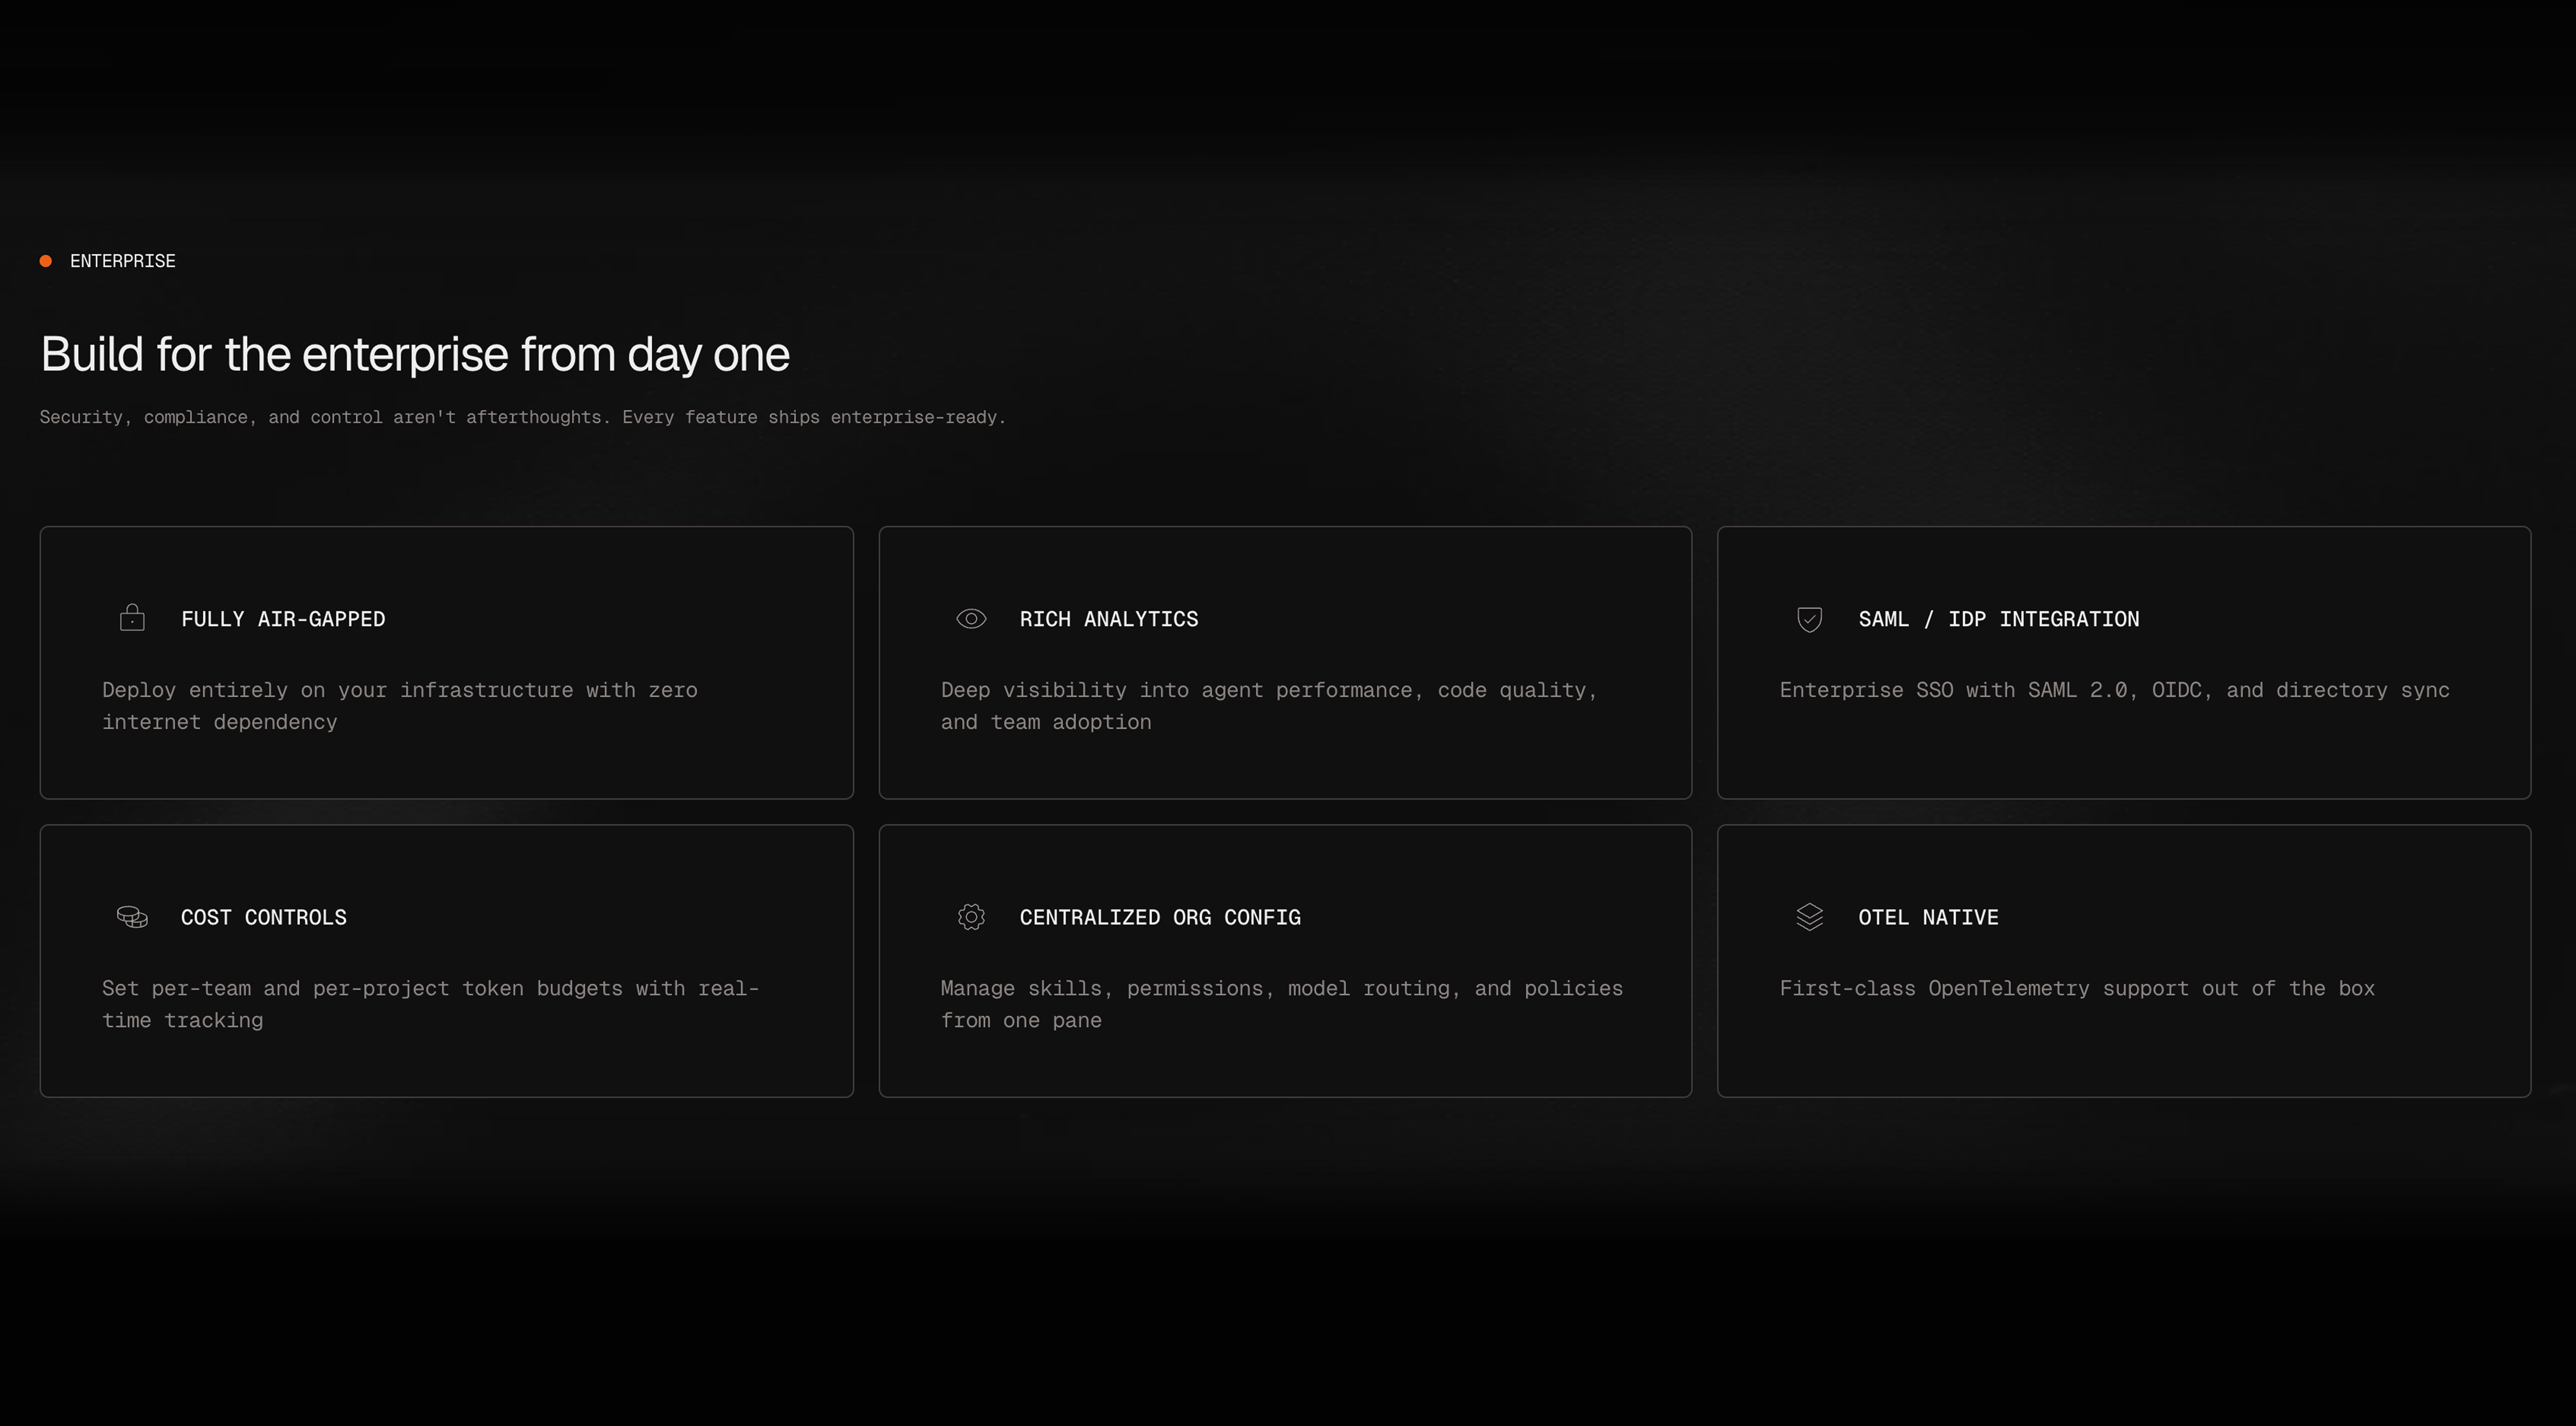
Task: Click the layers icon beside OTEL Native
Action: (1809, 917)
